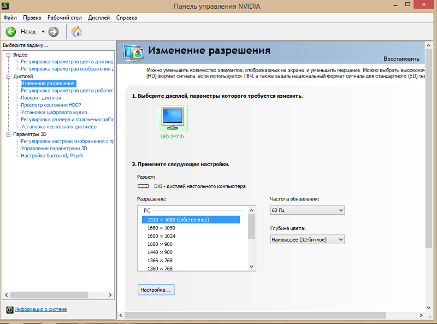437x324 pixels.
Task: Click resolution list scroll down arrow
Action: pos(251,267)
